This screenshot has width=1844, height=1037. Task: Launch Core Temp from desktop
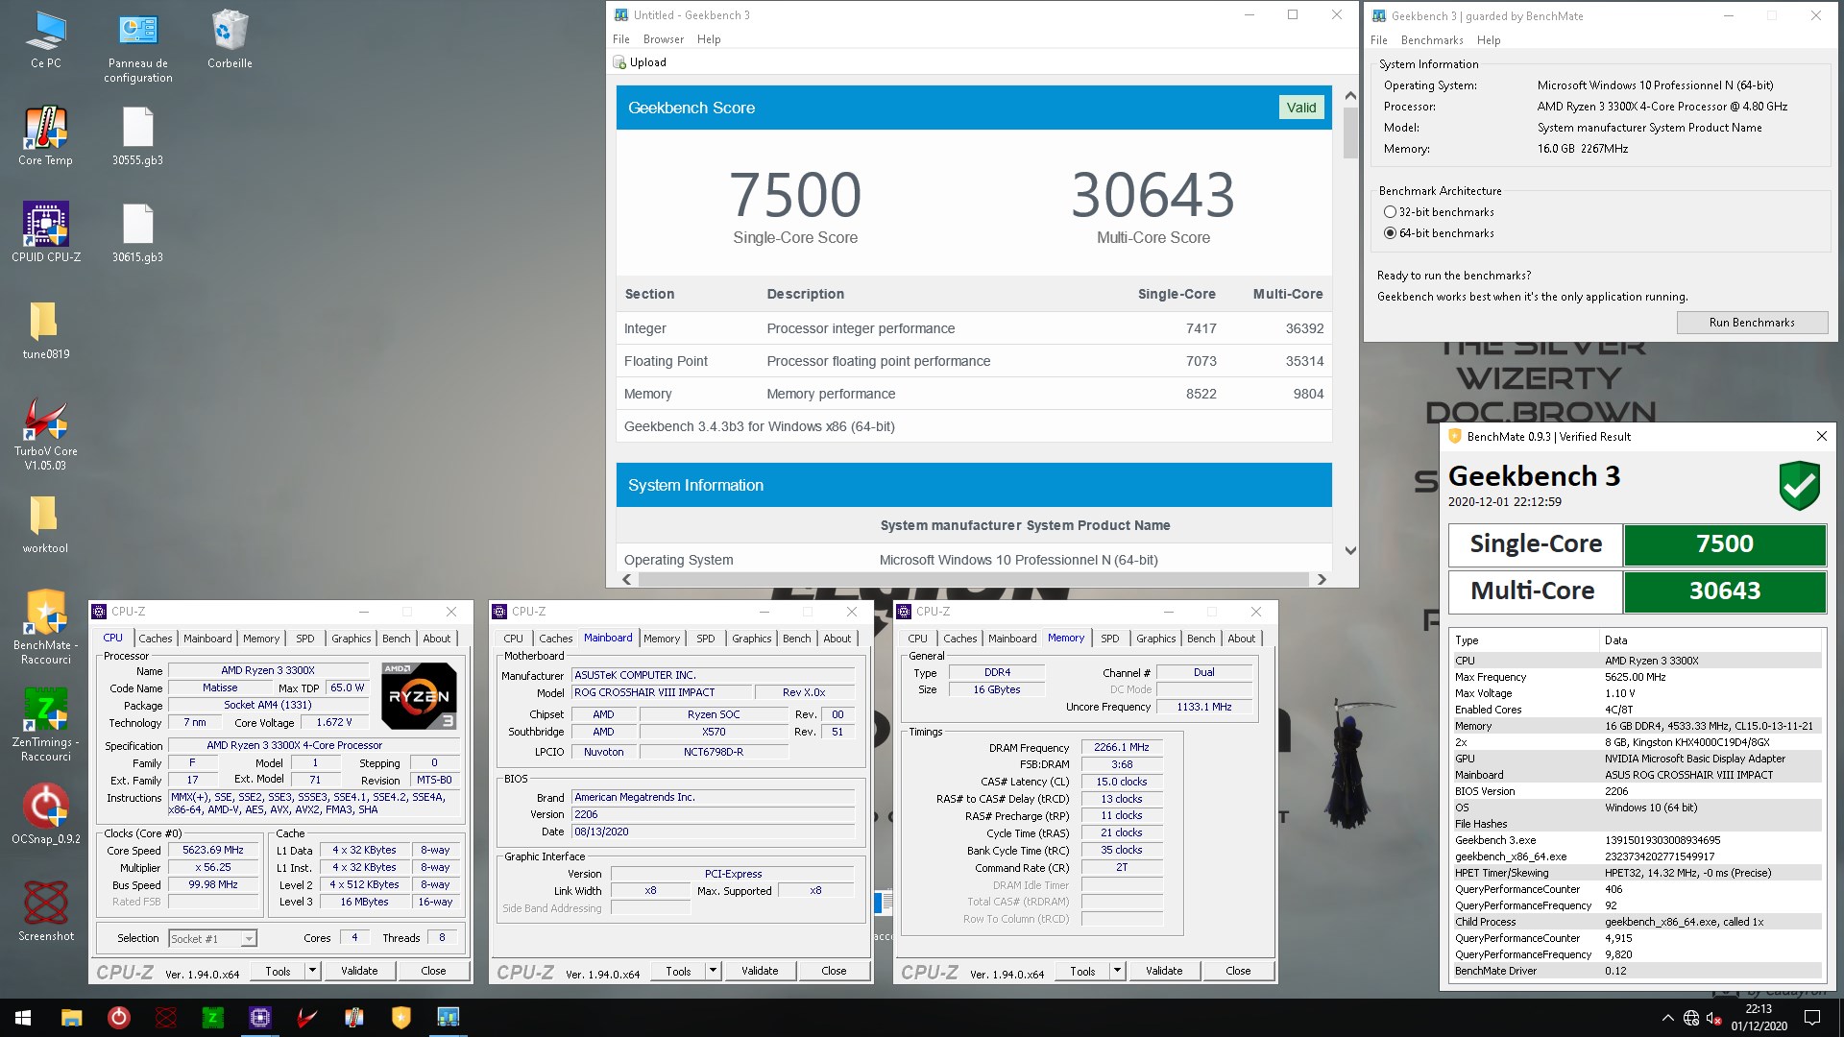click(45, 136)
